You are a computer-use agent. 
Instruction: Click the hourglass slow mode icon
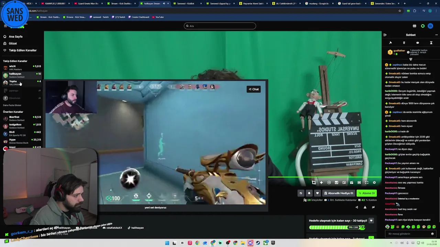pyautogui.click(x=431, y=43)
